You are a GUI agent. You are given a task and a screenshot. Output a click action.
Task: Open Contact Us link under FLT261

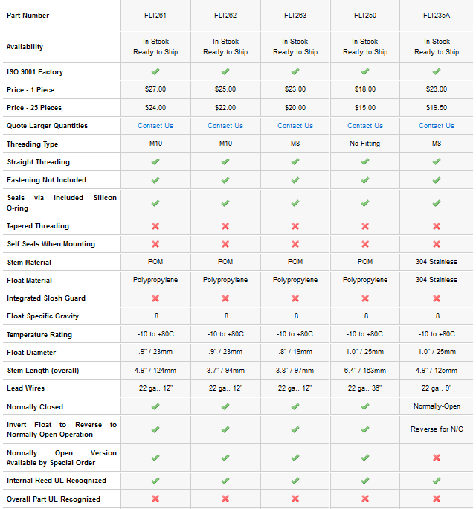pos(155,126)
